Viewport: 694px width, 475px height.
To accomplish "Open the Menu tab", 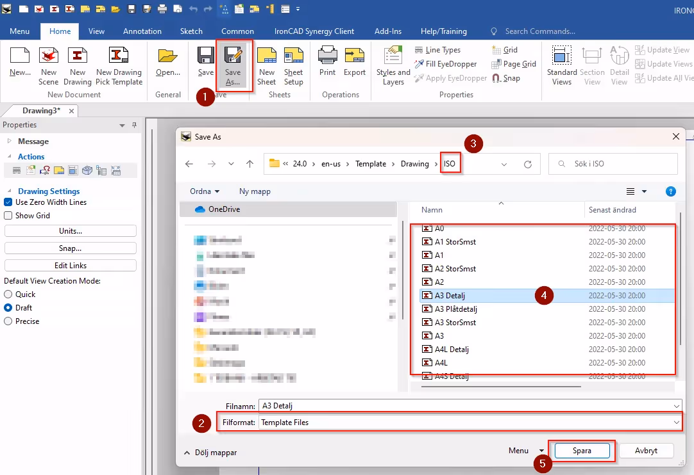I will (19, 31).
